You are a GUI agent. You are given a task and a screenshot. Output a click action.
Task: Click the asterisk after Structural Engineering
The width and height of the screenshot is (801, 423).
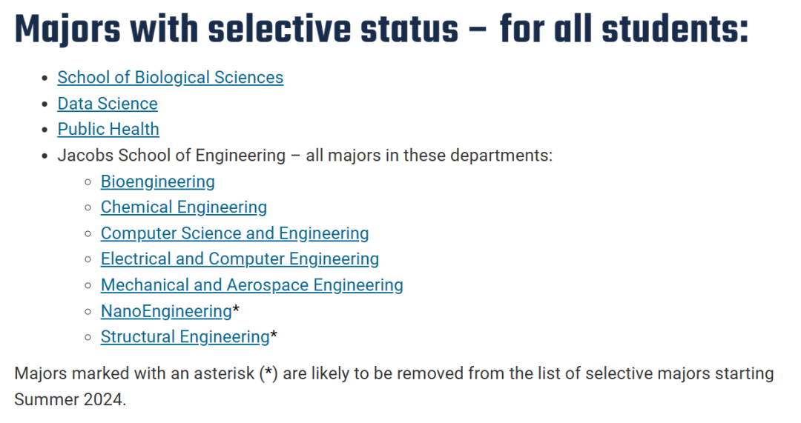click(x=273, y=335)
